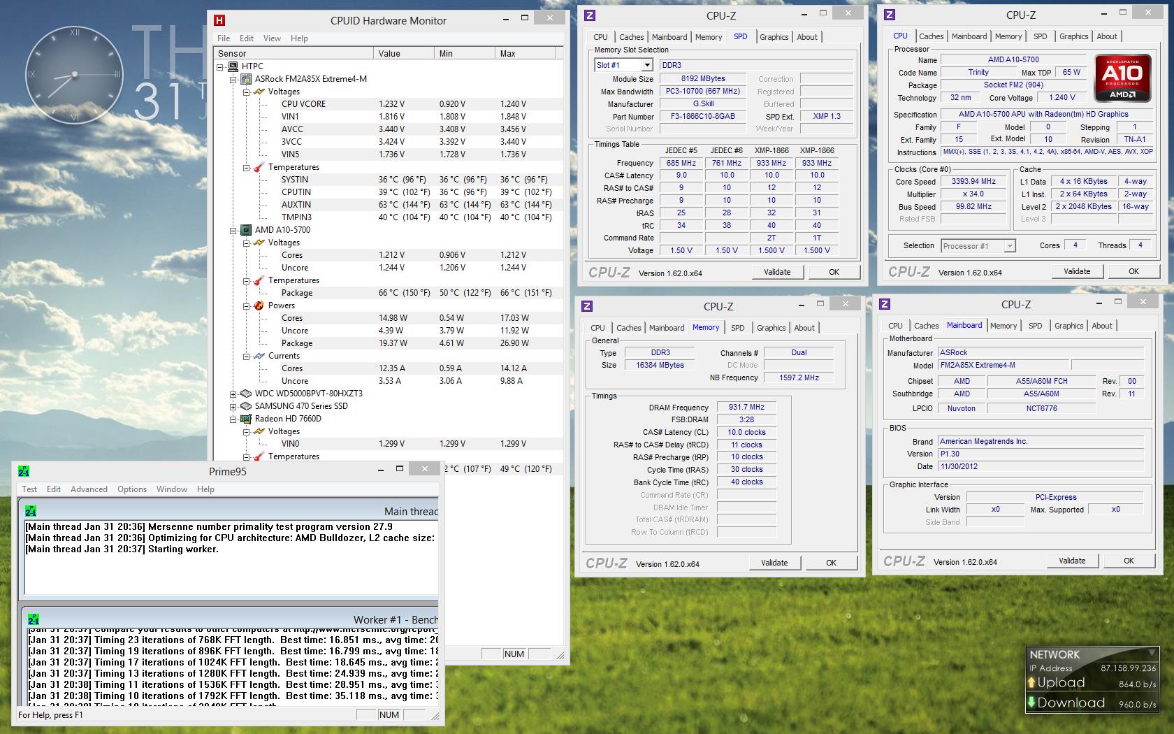Collapse the Radeon HD 7660D node
This screenshot has height=734, width=1174.
[x=233, y=419]
